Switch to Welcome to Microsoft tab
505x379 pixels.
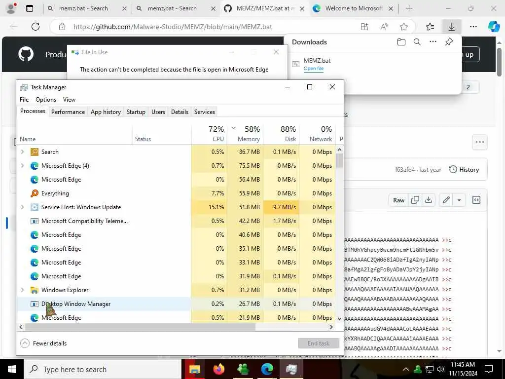pyautogui.click(x=353, y=8)
